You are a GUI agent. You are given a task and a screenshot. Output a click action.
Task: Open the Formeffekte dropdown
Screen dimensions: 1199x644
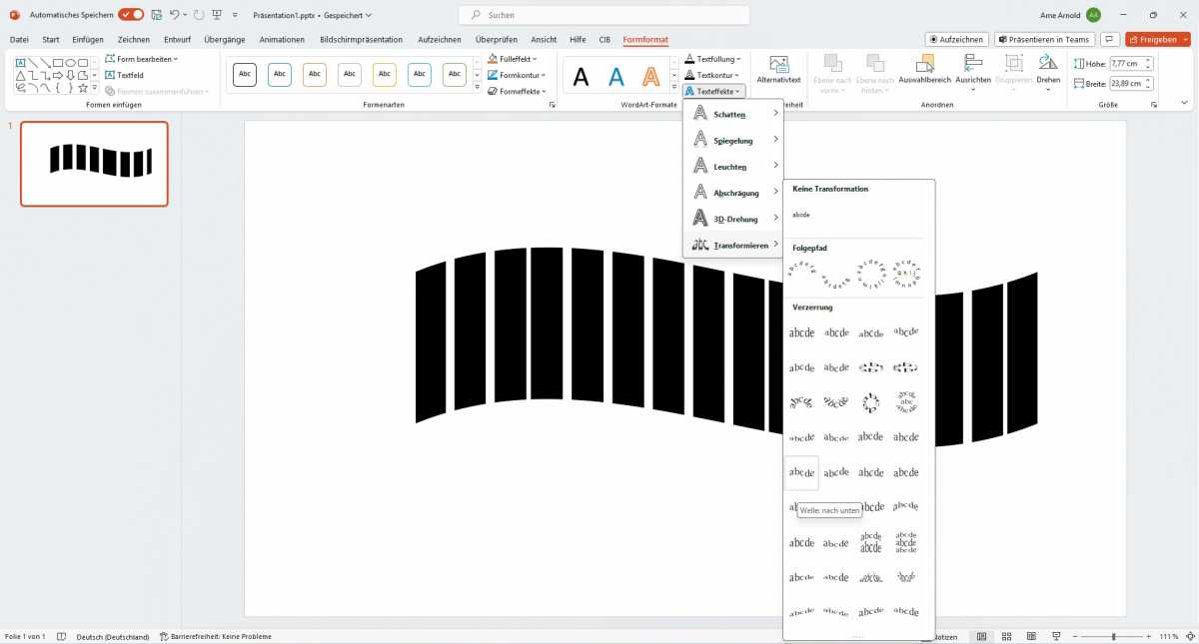[518, 91]
